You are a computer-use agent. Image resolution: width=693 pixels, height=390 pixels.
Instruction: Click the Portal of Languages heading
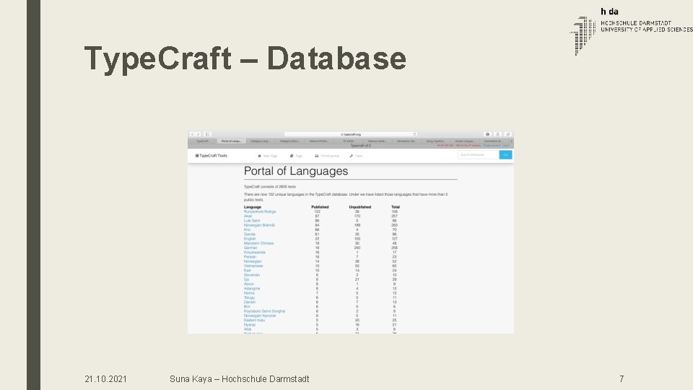click(x=296, y=171)
